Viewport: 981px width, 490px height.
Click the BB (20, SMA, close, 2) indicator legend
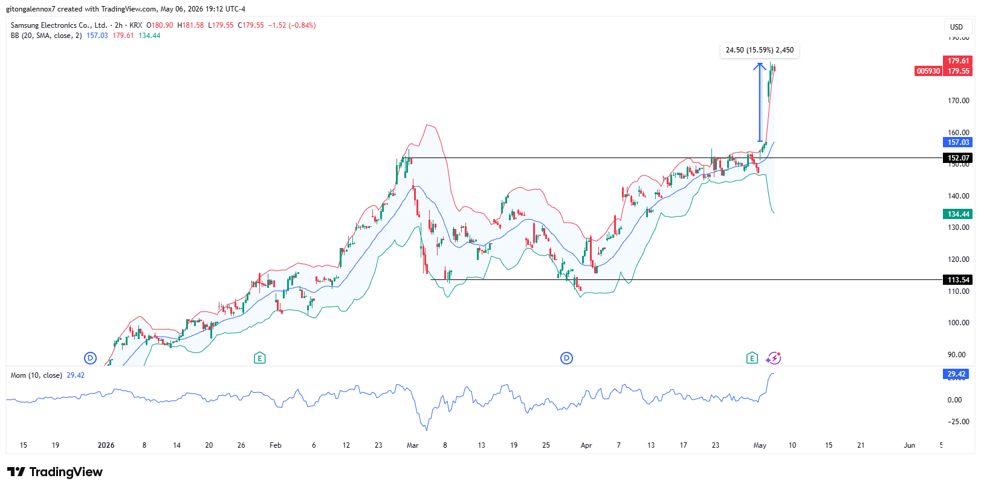pos(46,36)
